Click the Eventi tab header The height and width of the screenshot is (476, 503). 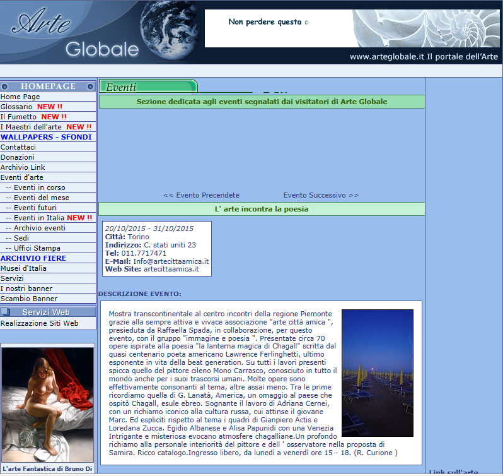pos(148,86)
